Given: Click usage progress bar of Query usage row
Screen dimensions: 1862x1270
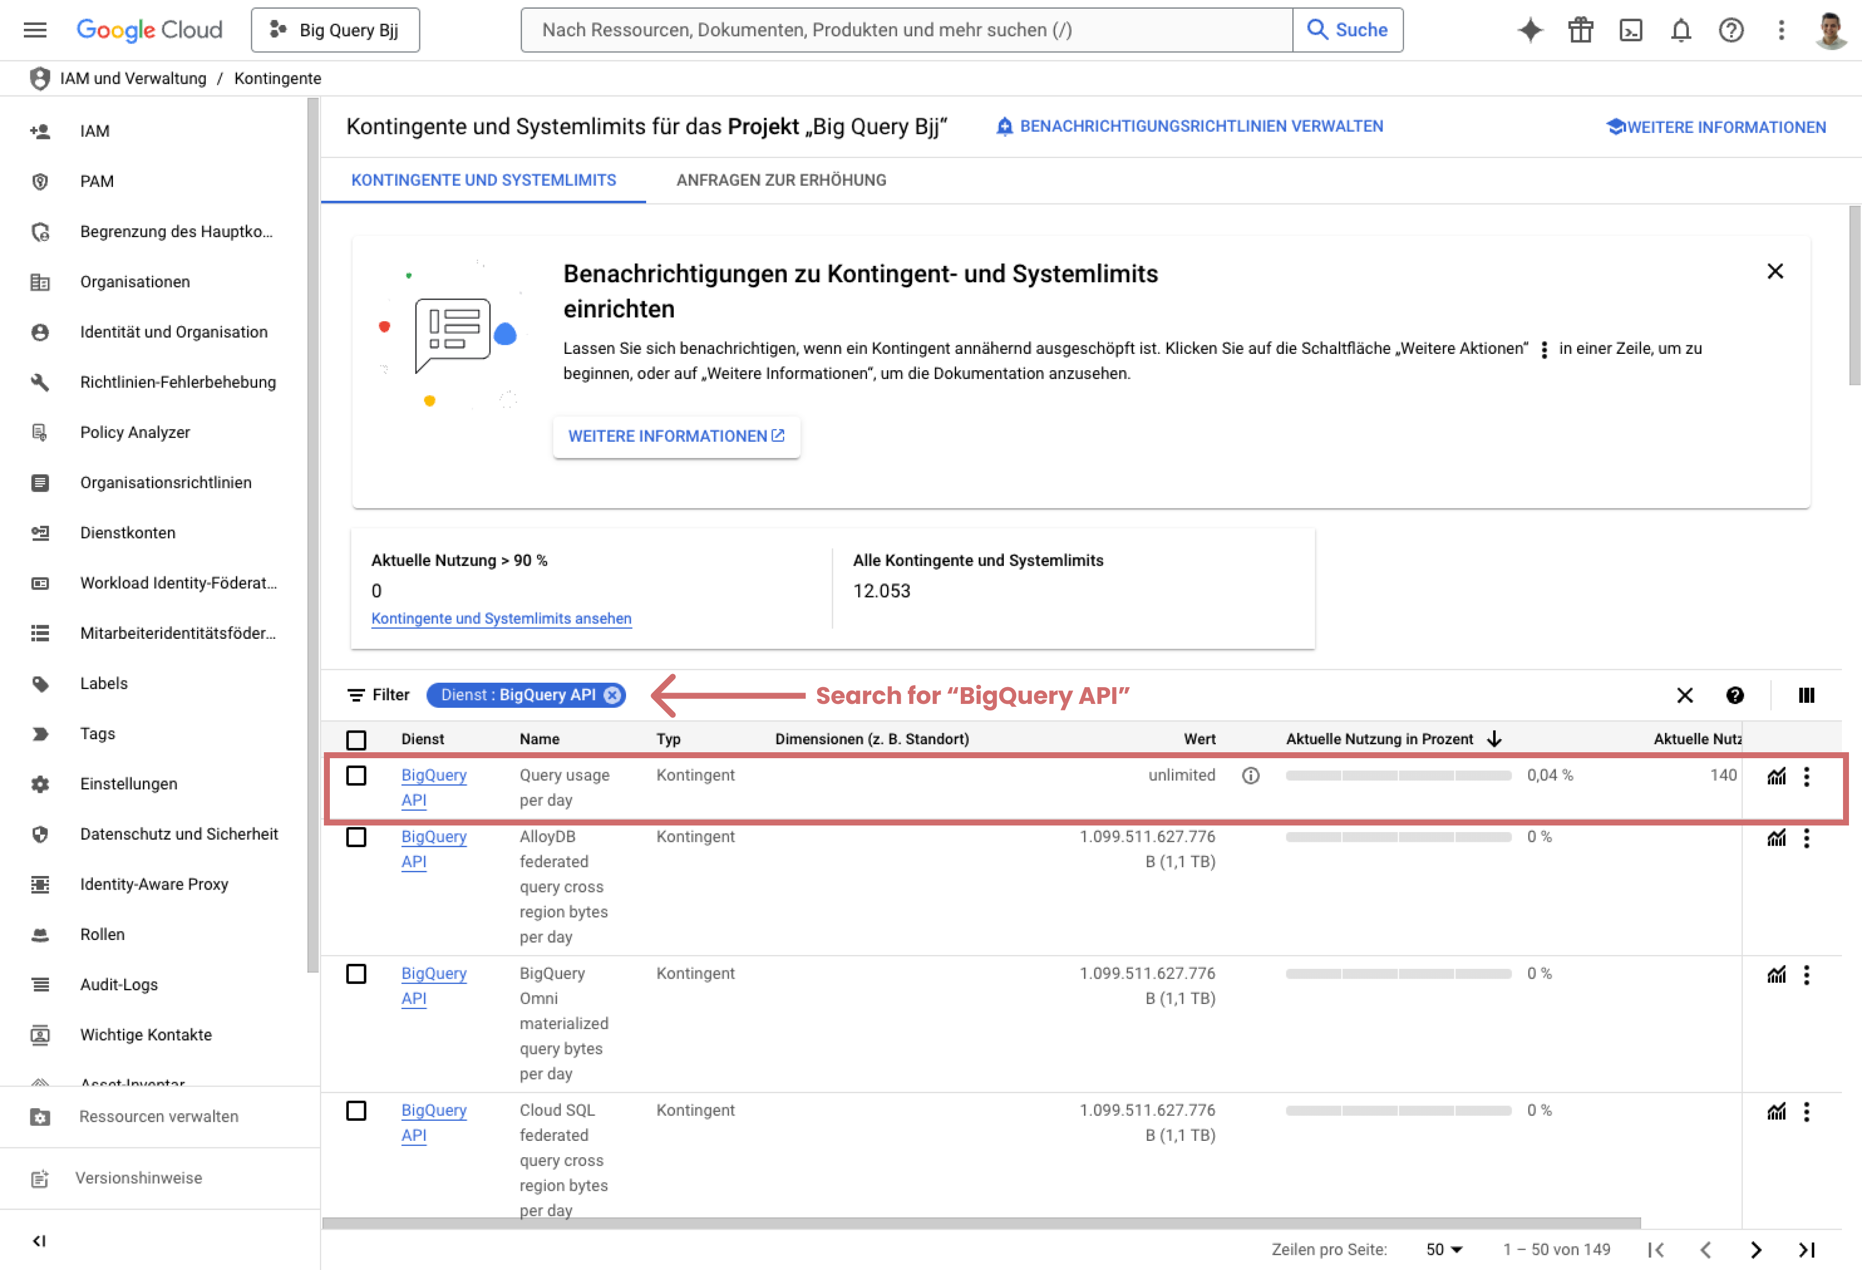Looking at the screenshot, I should tap(1398, 776).
